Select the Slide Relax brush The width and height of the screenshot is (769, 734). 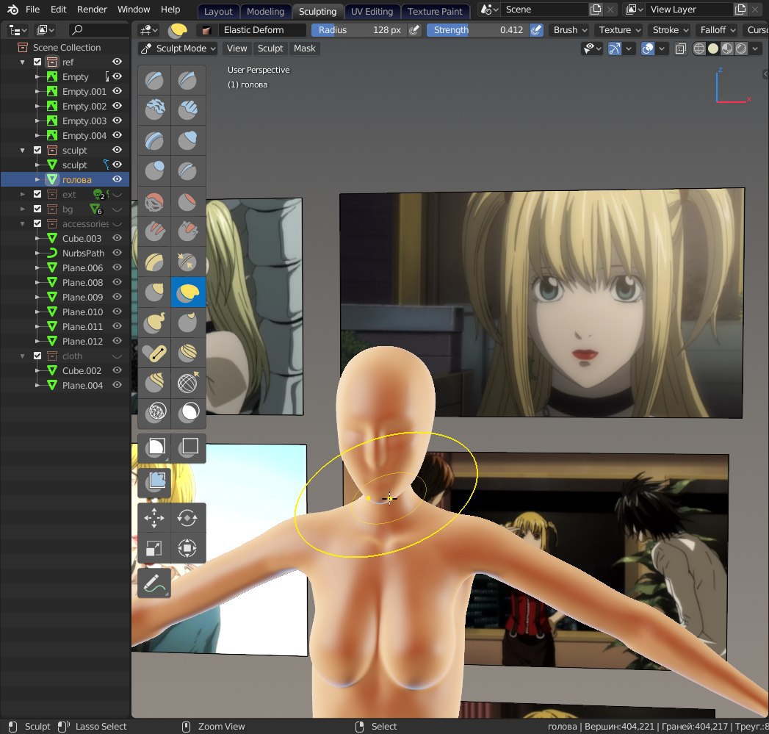[187, 383]
